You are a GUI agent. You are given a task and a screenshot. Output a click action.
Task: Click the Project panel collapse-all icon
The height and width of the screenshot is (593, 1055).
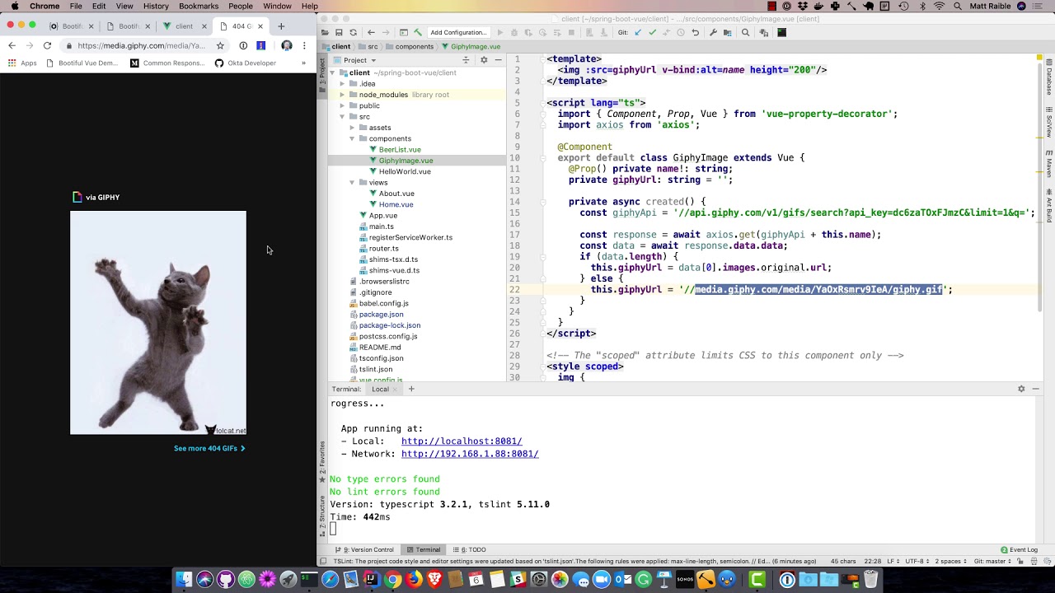(x=466, y=60)
